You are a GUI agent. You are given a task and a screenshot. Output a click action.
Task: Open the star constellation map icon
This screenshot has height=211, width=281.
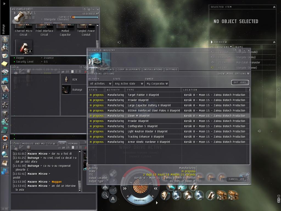(5, 97)
